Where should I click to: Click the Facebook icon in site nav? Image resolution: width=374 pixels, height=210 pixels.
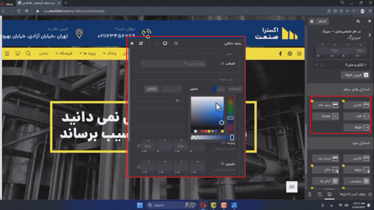tap(281, 54)
